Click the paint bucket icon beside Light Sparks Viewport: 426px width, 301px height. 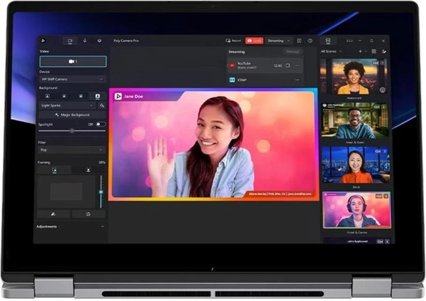pos(102,105)
